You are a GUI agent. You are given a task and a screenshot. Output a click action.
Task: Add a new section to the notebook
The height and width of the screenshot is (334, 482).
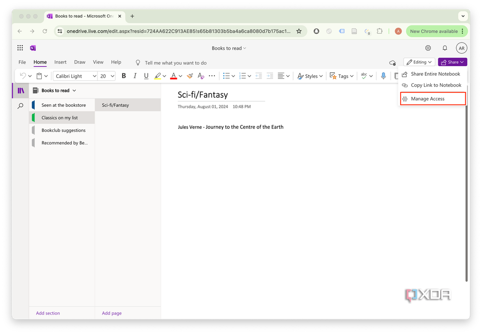48,312
